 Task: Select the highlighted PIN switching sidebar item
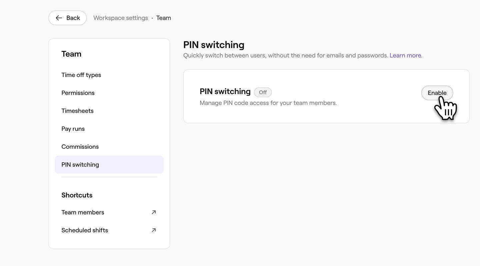80,165
